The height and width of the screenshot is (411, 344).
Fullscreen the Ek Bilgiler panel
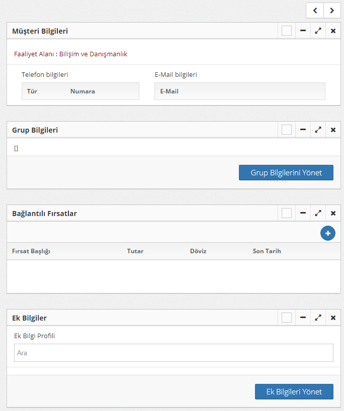[318, 318]
